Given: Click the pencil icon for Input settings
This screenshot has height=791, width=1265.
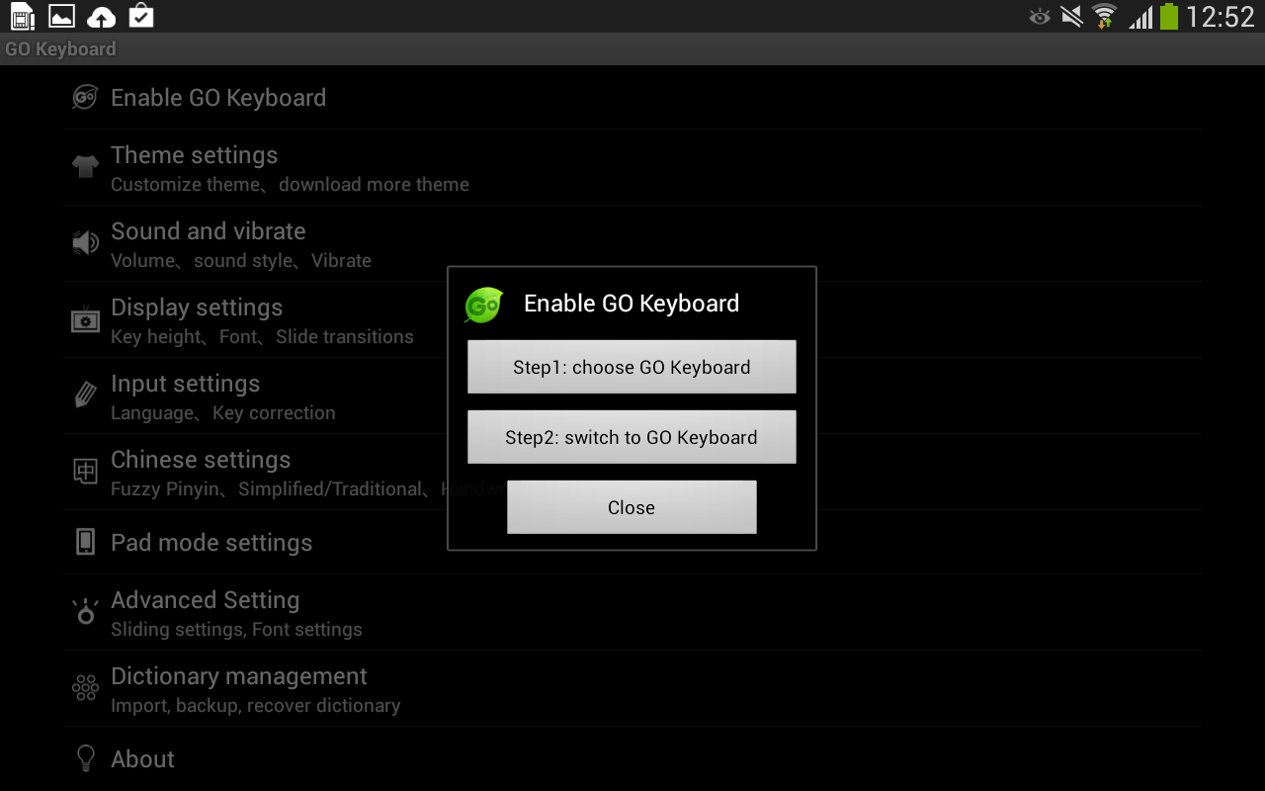Looking at the screenshot, I should 86,395.
